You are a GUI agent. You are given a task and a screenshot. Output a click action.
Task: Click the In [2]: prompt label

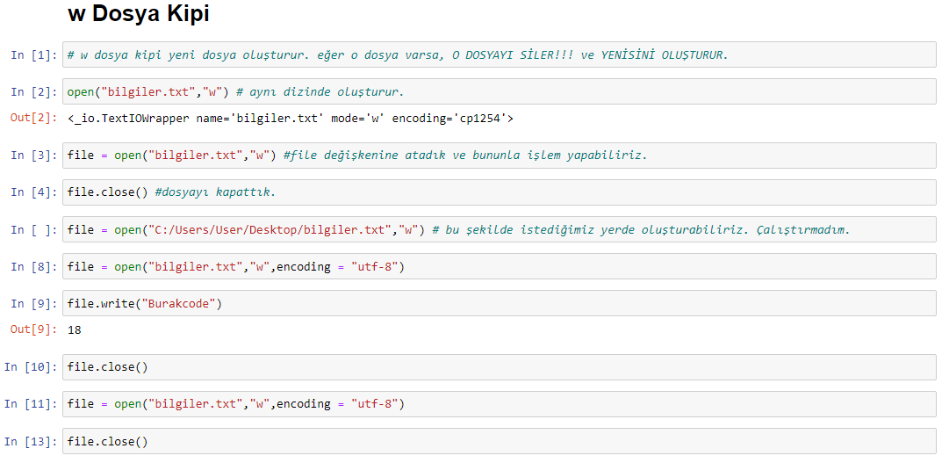pos(33,92)
